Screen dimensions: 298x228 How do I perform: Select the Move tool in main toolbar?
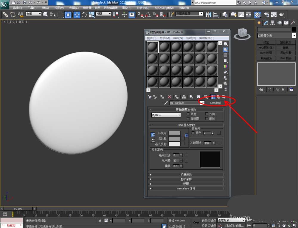tap(77, 14)
